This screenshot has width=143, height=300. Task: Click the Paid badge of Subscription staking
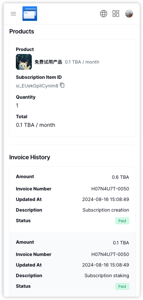(x=122, y=286)
